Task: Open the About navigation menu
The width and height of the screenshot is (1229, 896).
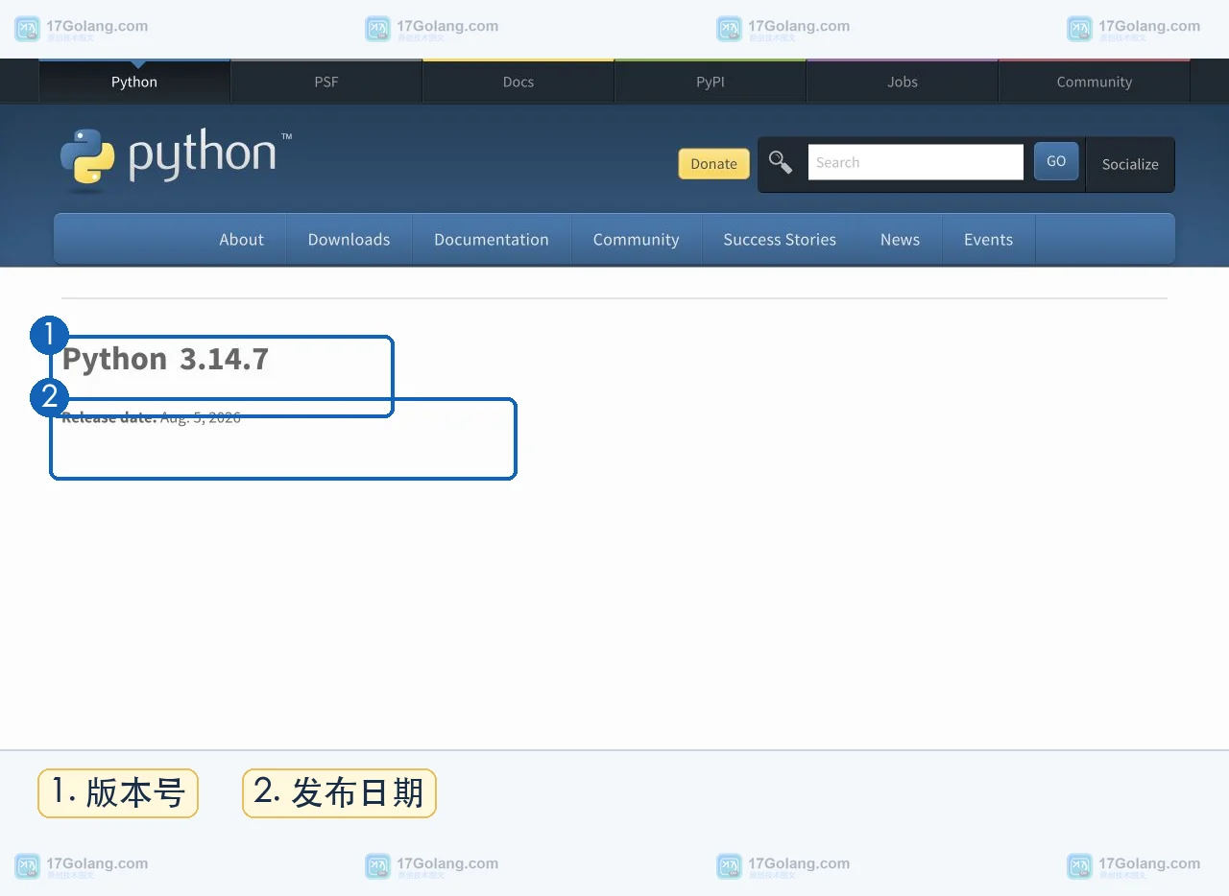Action: 241,240
